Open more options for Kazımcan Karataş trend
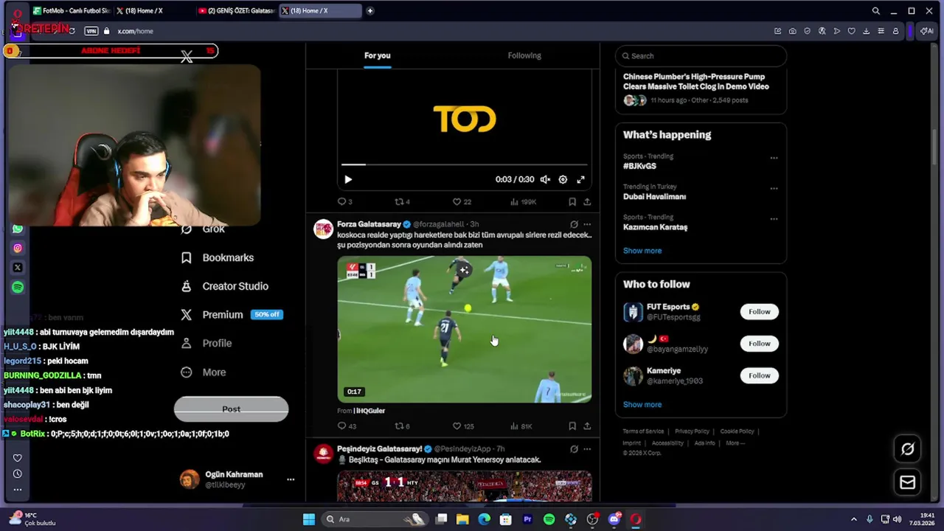944x531 pixels. click(774, 219)
